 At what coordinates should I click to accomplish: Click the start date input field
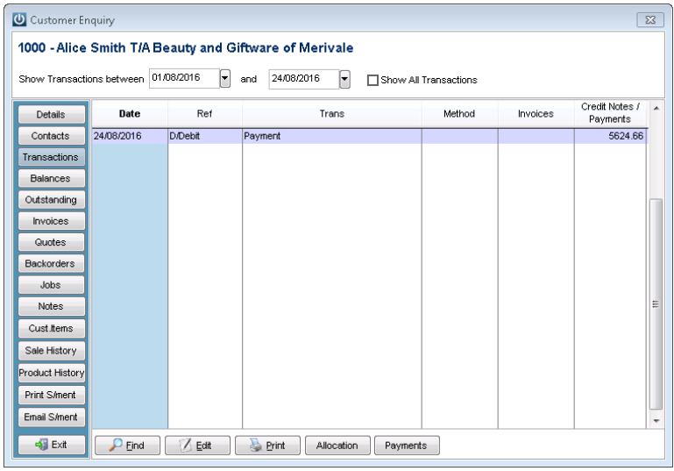pos(184,78)
